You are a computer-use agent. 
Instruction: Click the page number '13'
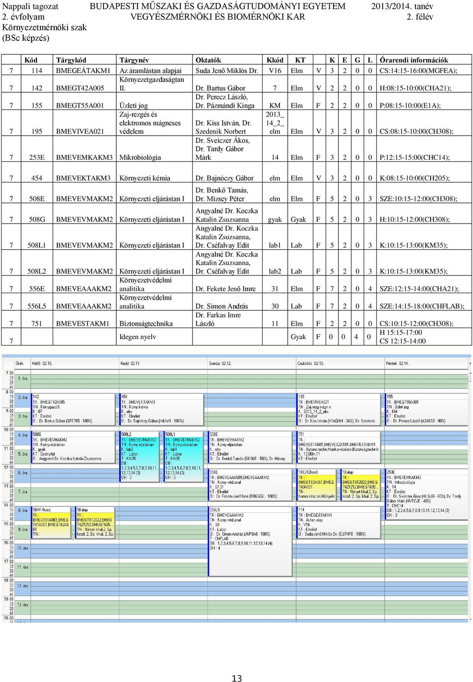[x=236, y=678]
